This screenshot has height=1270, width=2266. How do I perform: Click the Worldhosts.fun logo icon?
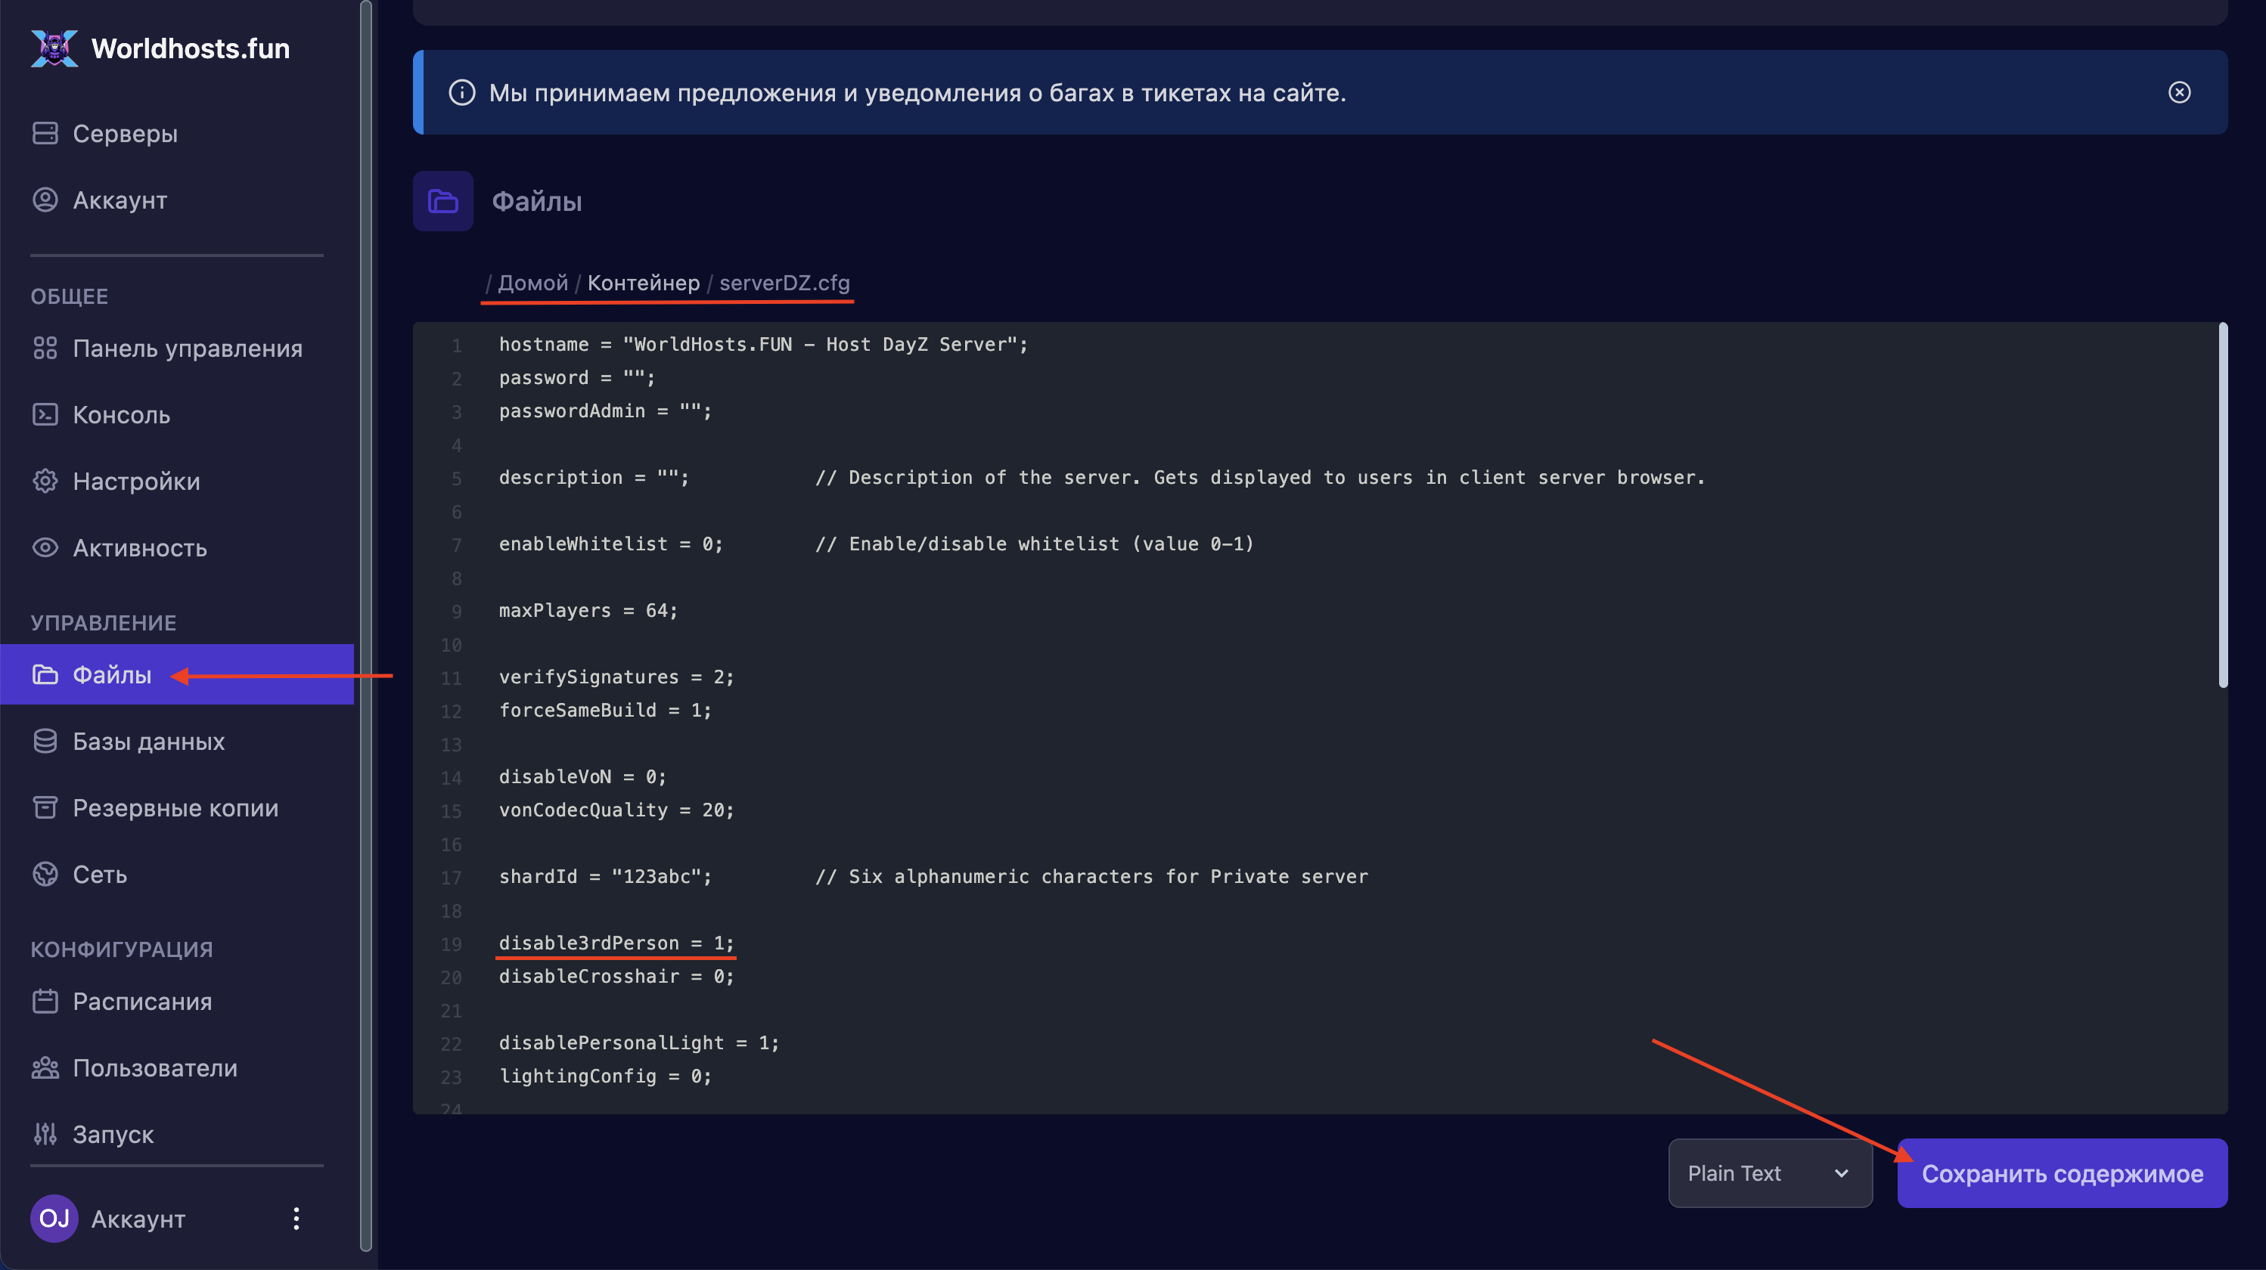point(54,48)
